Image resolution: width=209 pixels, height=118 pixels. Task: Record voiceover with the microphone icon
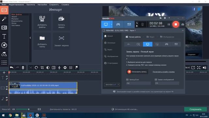tap(59, 68)
